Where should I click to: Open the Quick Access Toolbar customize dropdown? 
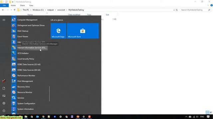[x=13, y=2]
